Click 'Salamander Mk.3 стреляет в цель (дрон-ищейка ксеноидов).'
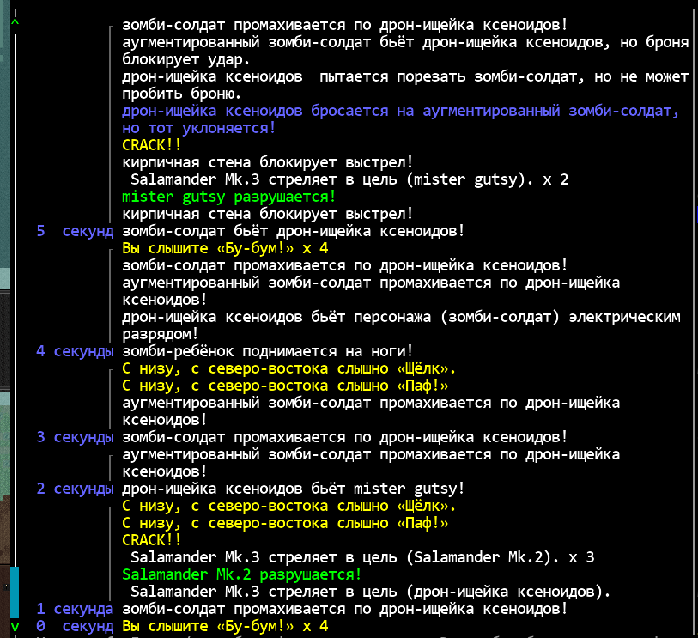The height and width of the screenshot is (638, 698). (x=370, y=592)
